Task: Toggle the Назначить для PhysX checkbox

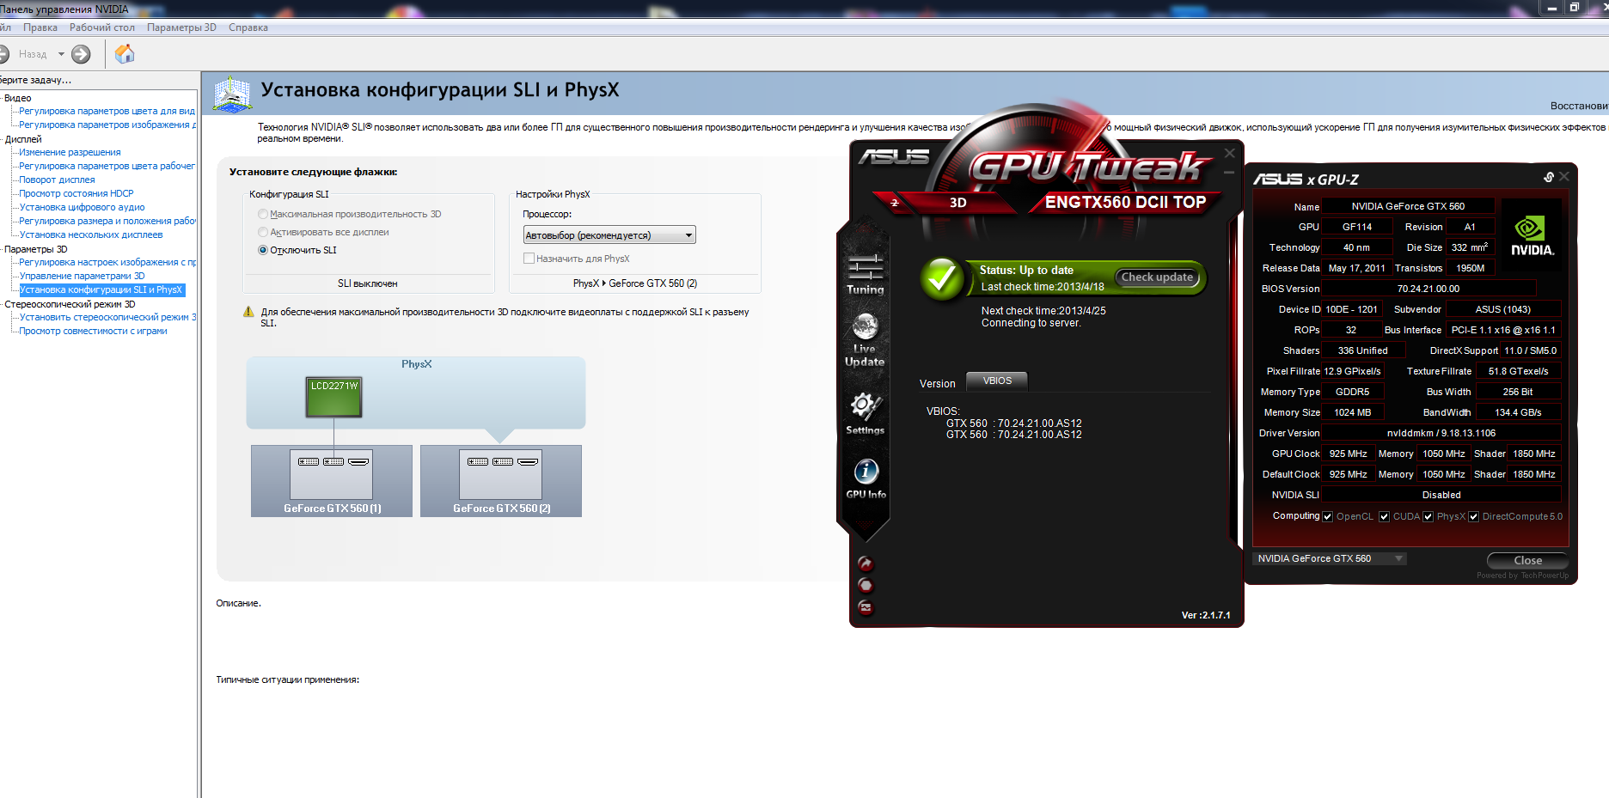Action: click(529, 259)
